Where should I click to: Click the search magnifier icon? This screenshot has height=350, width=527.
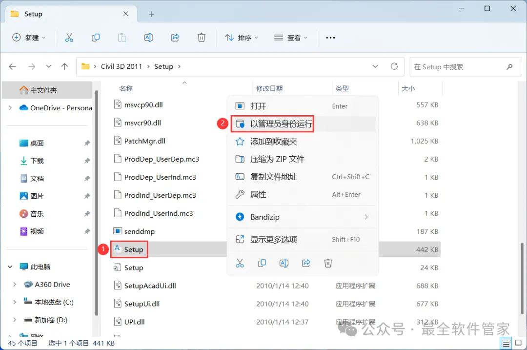pyautogui.click(x=509, y=66)
